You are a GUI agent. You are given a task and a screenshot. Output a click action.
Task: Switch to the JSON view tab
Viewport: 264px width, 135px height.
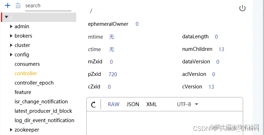click(133, 104)
